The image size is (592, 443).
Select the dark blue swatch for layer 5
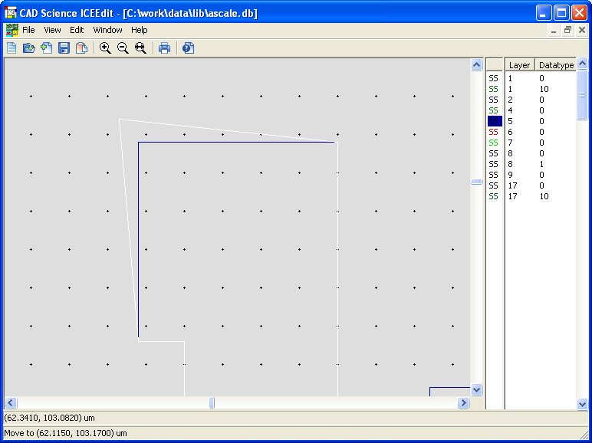(x=495, y=121)
